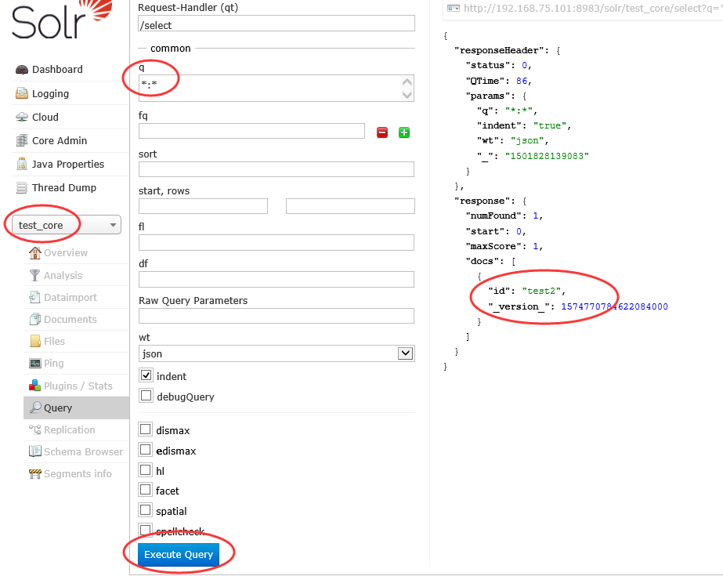Open the Core Admin menu item
This screenshot has height=576, width=723.
click(60, 140)
